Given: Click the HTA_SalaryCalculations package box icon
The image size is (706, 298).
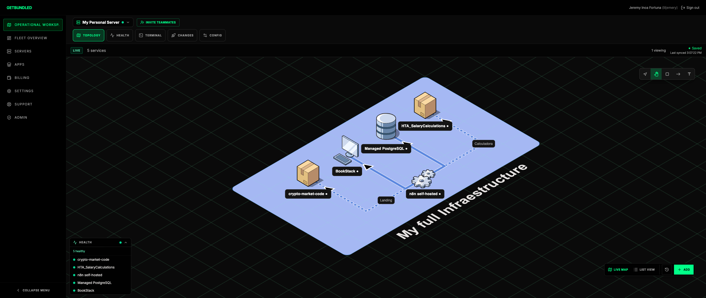Looking at the screenshot, I should tap(425, 105).
